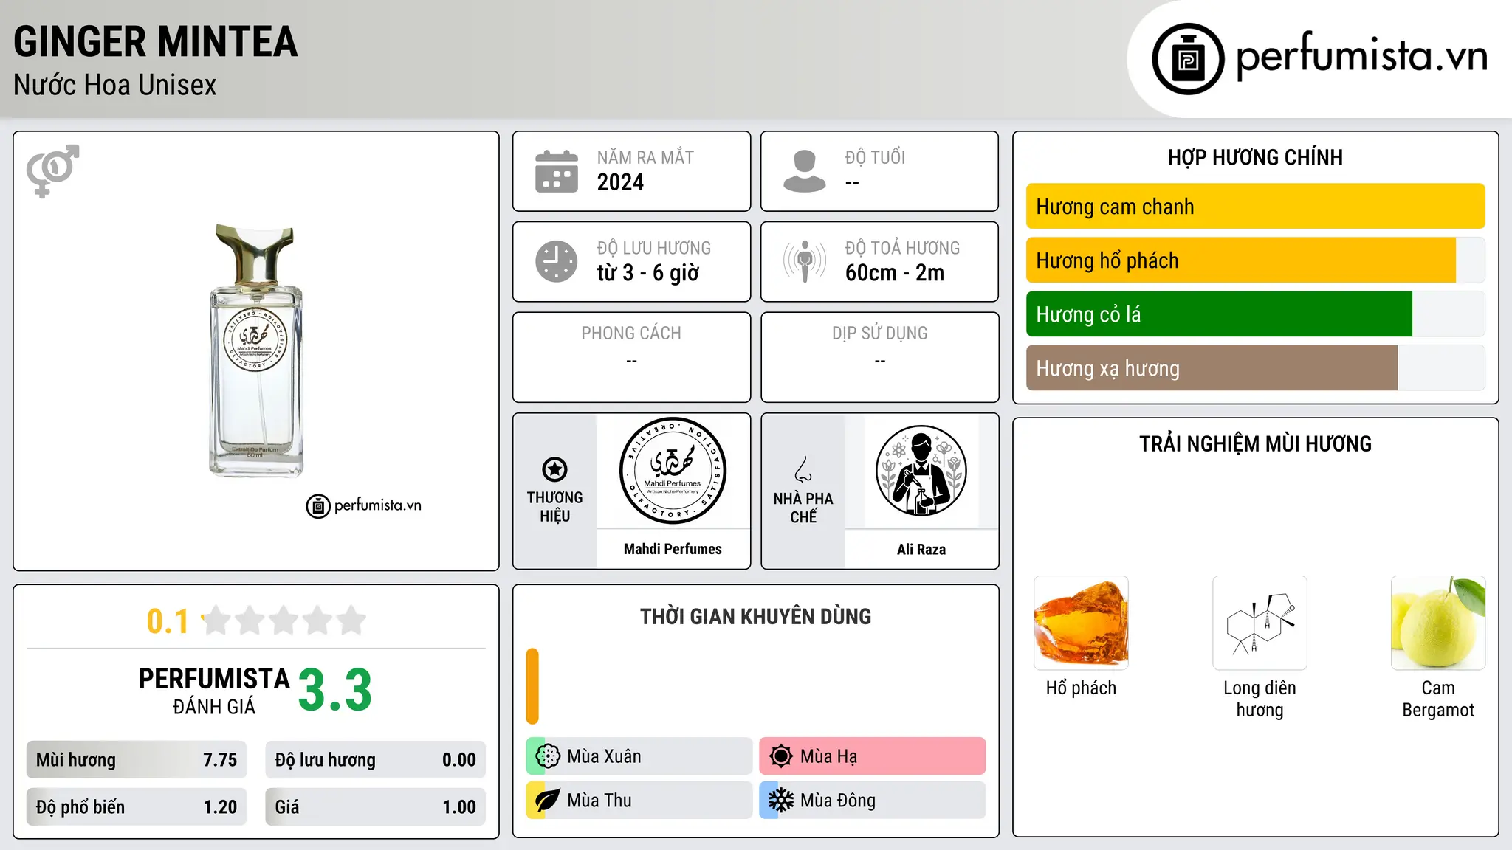Open the Mahdi Perfumes brand logo

[673, 471]
